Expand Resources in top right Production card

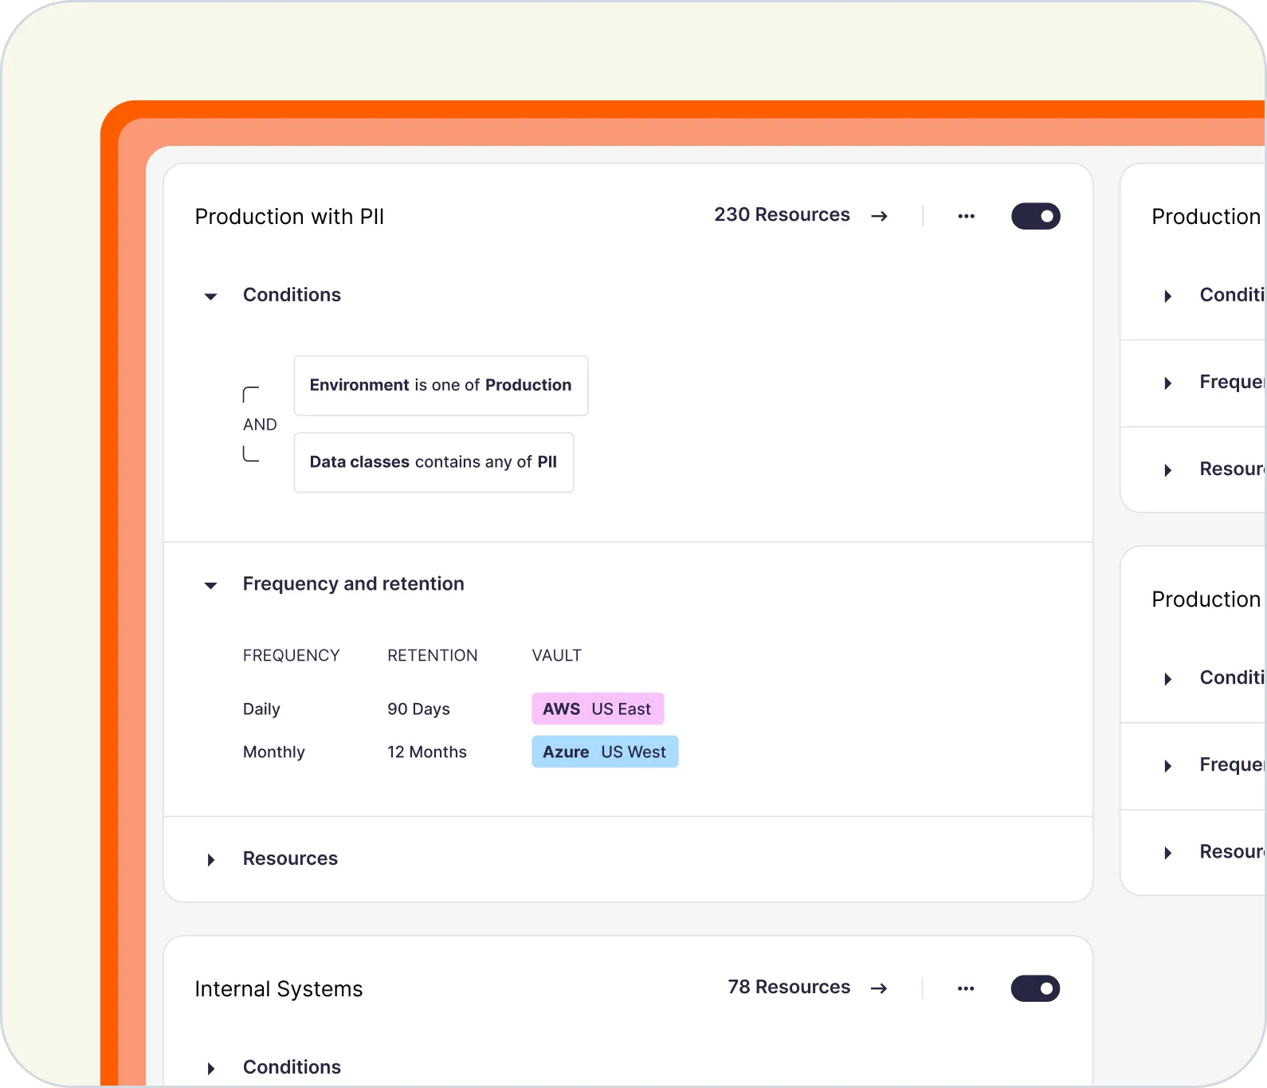[x=1167, y=470]
